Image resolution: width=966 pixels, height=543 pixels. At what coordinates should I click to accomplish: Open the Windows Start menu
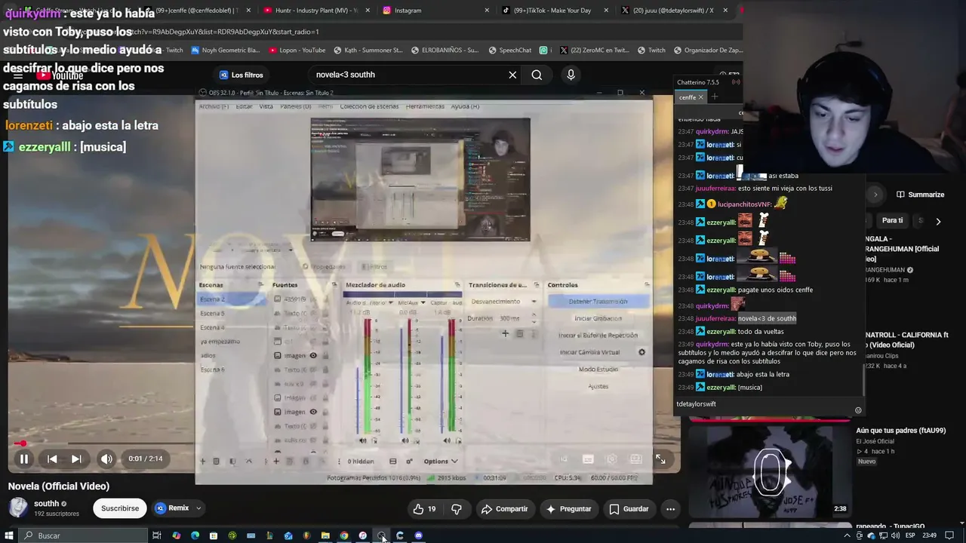click(11, 535)
